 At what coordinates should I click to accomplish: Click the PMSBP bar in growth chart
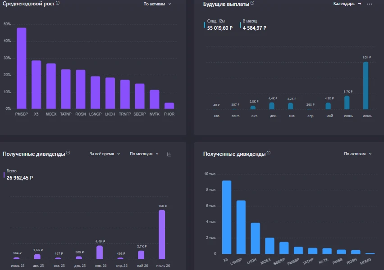pyautogui.click(x=22, y=68)
